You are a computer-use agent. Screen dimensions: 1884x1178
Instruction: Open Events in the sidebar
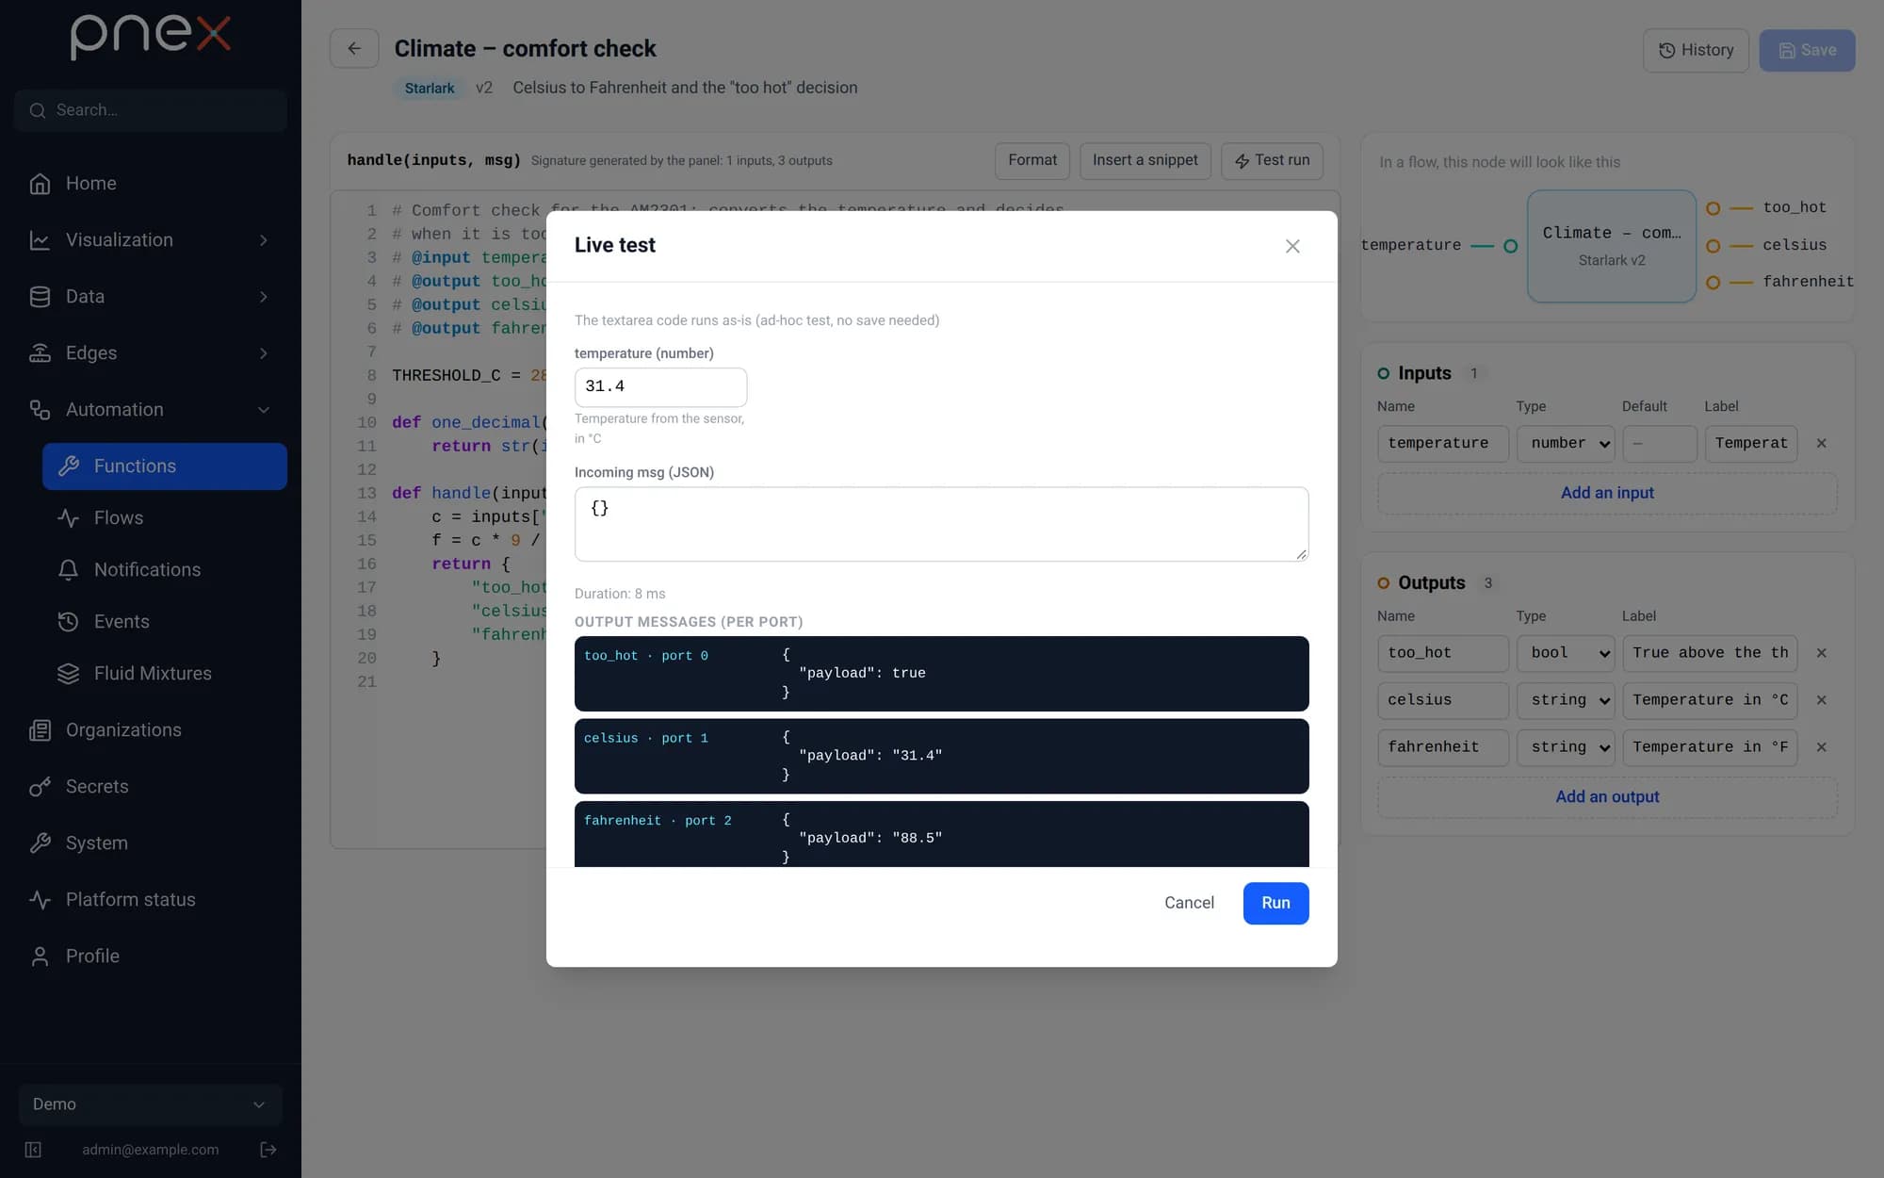165,621
